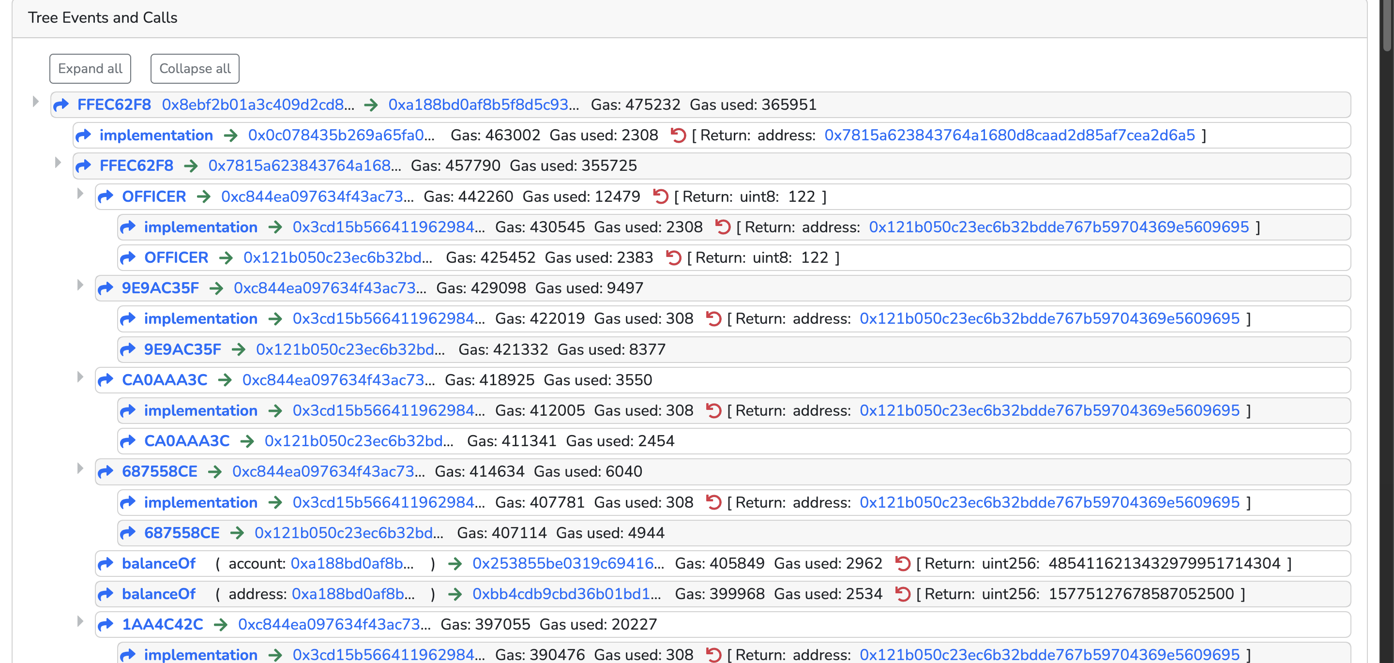
Task: Click the call arrow icon beside top FFEC62F8
Action: (x=61, y=105)
